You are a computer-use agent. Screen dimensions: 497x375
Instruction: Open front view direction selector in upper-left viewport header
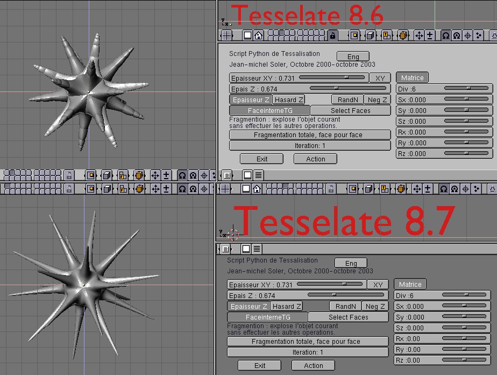pyautogui.click(x=123, y=175)
